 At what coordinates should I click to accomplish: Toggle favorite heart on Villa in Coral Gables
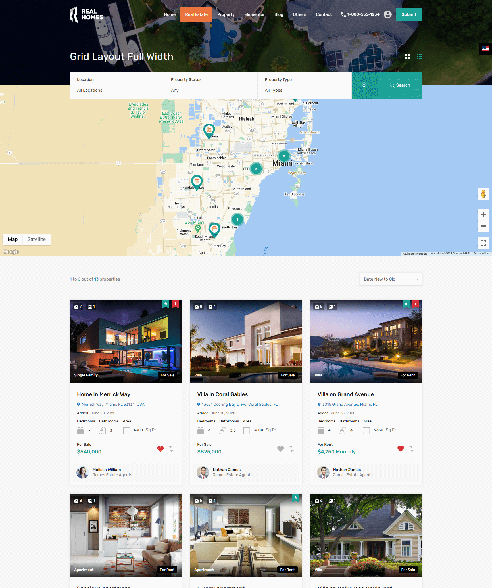[281, 449]
